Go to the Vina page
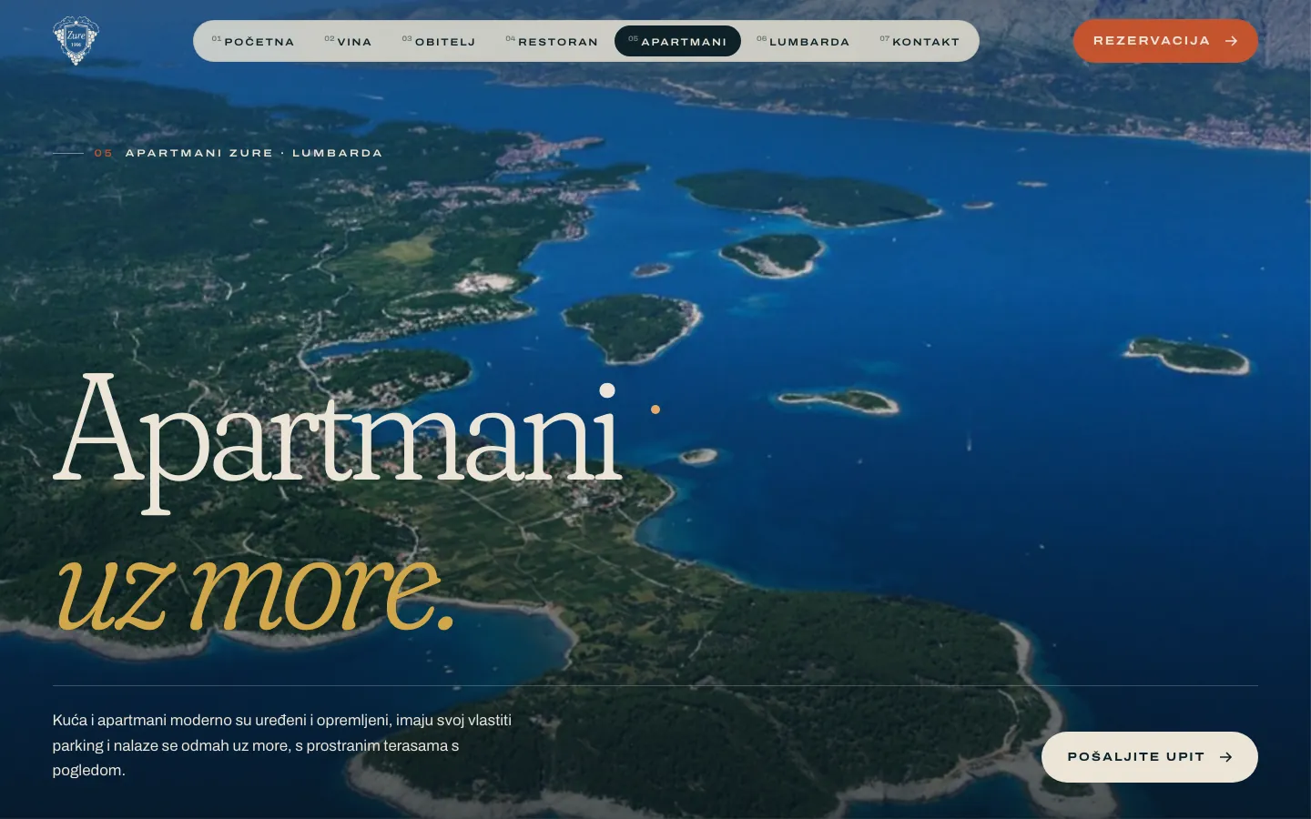 point(349,41)
